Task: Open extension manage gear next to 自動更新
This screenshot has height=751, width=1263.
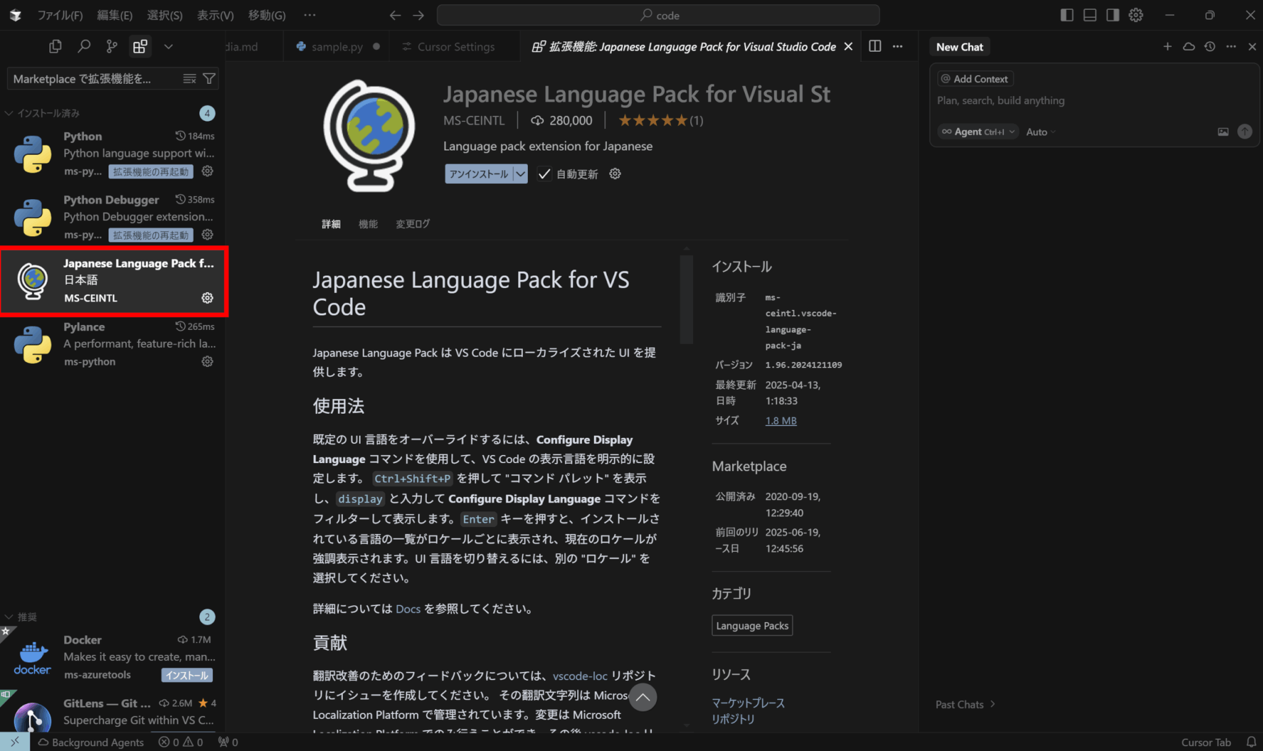Action: [615, 174]
